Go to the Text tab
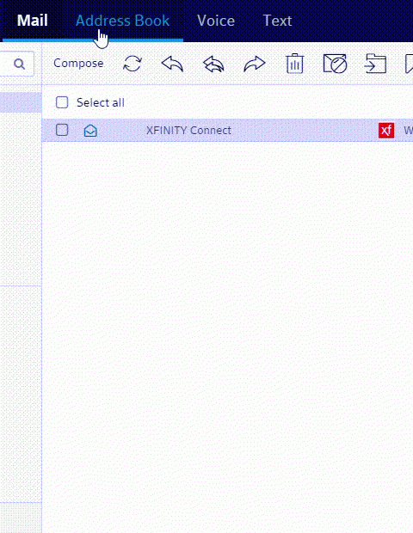The image size is (413, 533). click(277, 21)
